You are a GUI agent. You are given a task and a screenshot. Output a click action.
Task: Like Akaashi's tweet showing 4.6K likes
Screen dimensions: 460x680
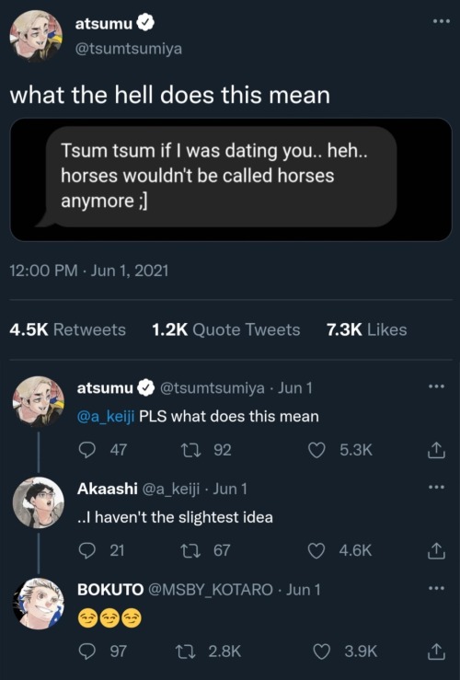[x=316, y=550]
